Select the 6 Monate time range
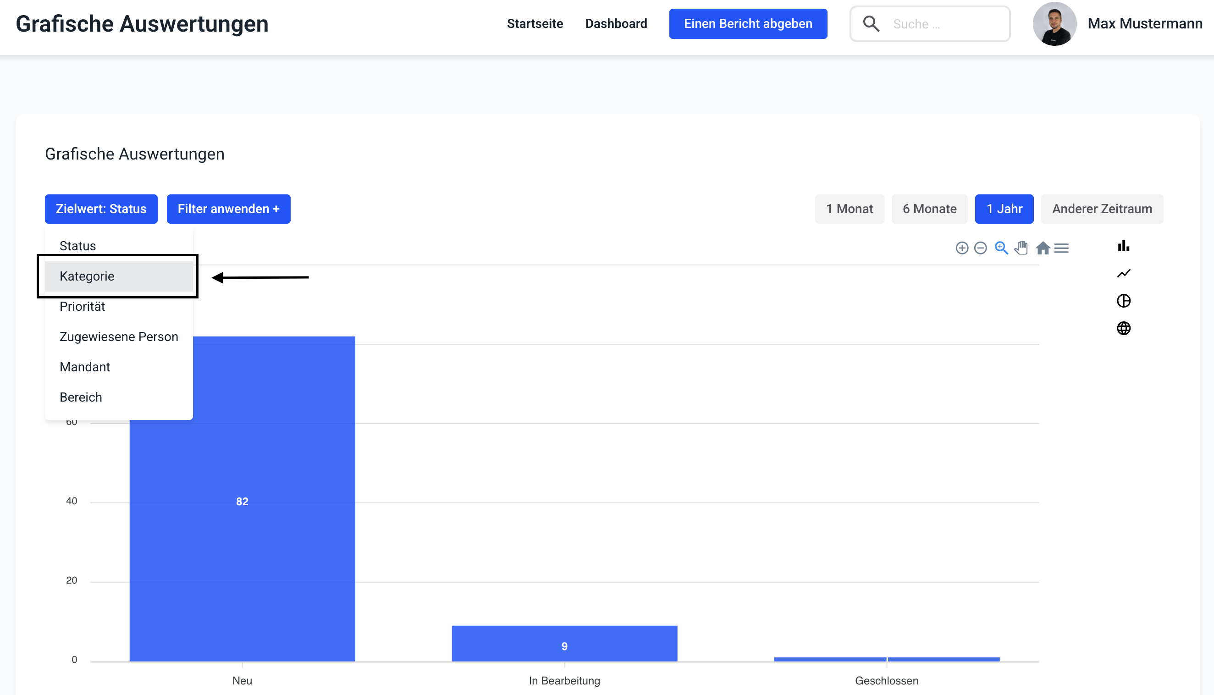The height and width of the screenshot is (695, 1214). (929, 209)
